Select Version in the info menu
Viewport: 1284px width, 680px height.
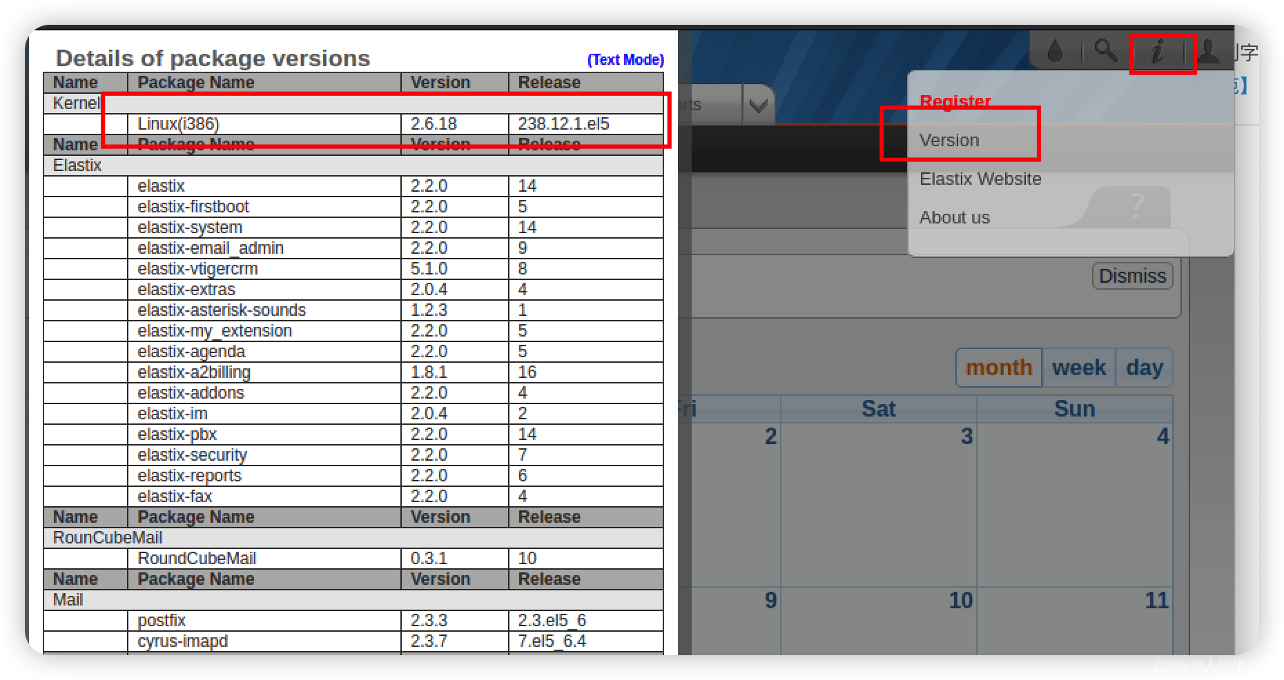949,140
